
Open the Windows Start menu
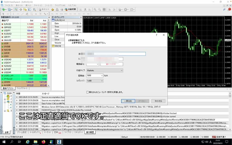tap(4, 142)
